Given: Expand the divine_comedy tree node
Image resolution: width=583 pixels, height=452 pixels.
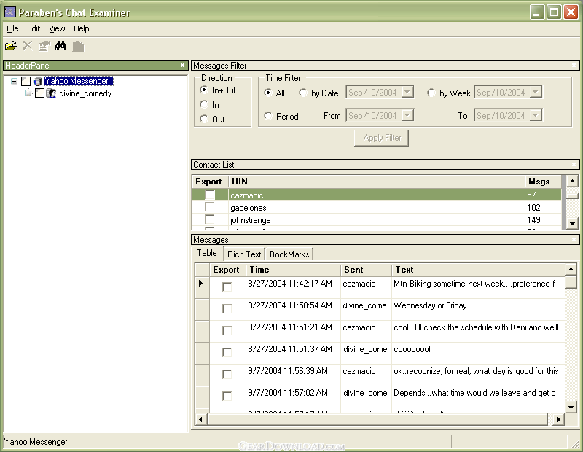Looking at the screenshot, I should point(28,93).
